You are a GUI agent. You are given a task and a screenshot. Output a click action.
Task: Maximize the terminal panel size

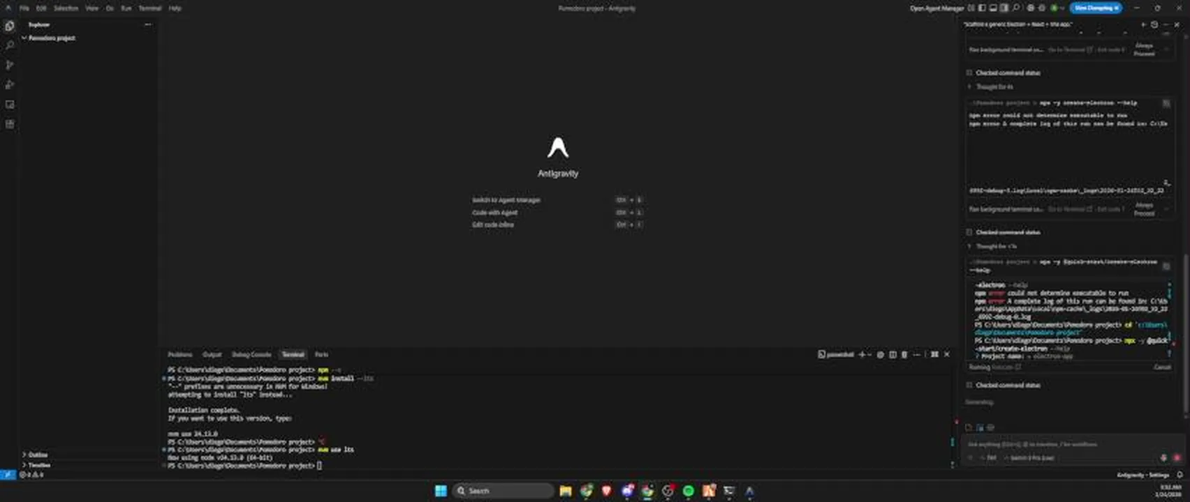[x=934, y=355]
